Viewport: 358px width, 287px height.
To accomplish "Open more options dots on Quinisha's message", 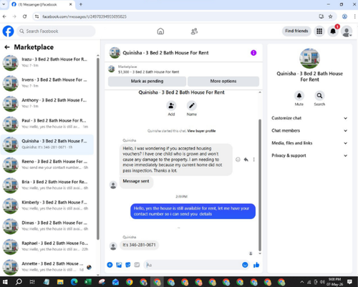I will coord(253,160).
